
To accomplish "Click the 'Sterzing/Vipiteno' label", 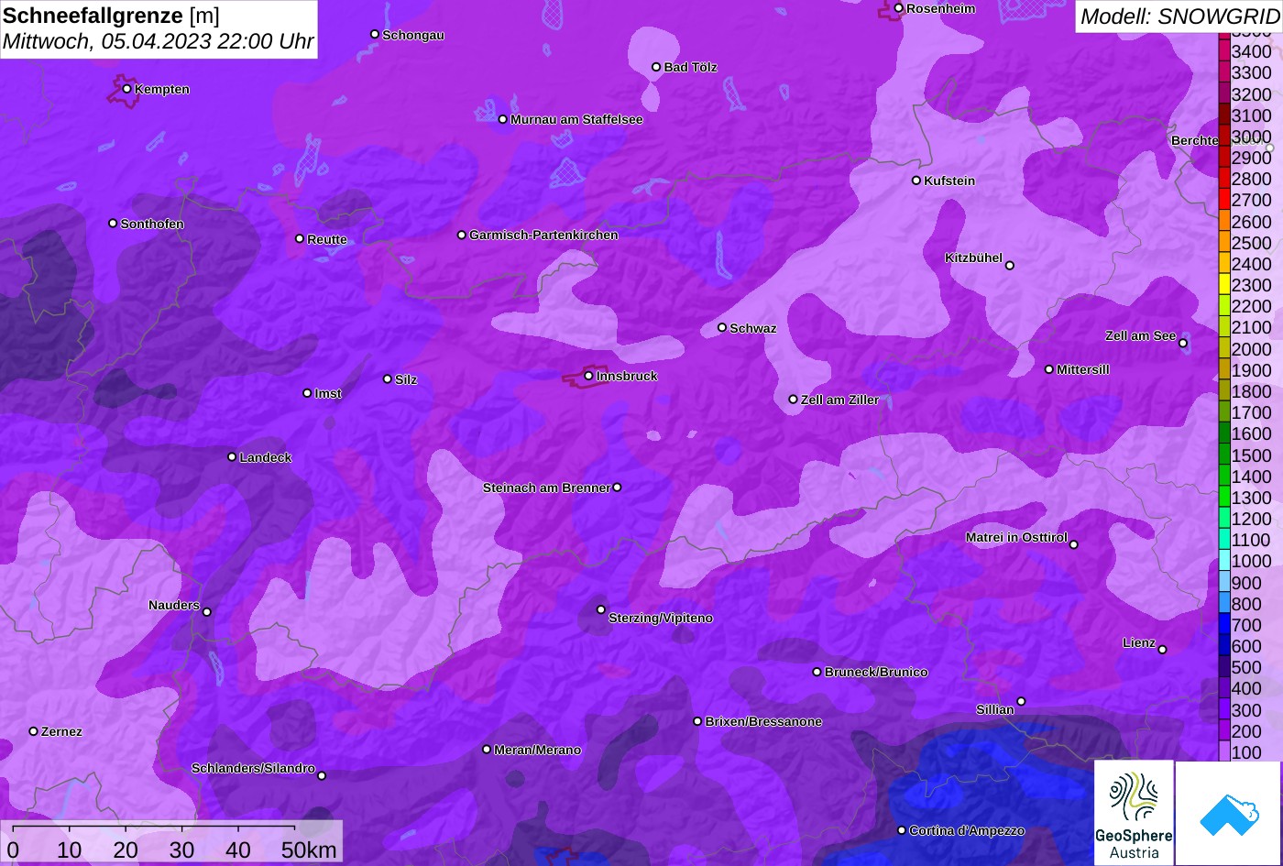I will pyautogui.click(x=661, y=618).
